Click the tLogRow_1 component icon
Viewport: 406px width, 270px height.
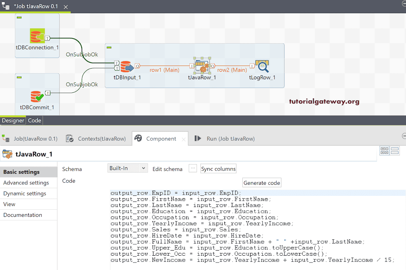pyautogui.click(x=262, y=66)
